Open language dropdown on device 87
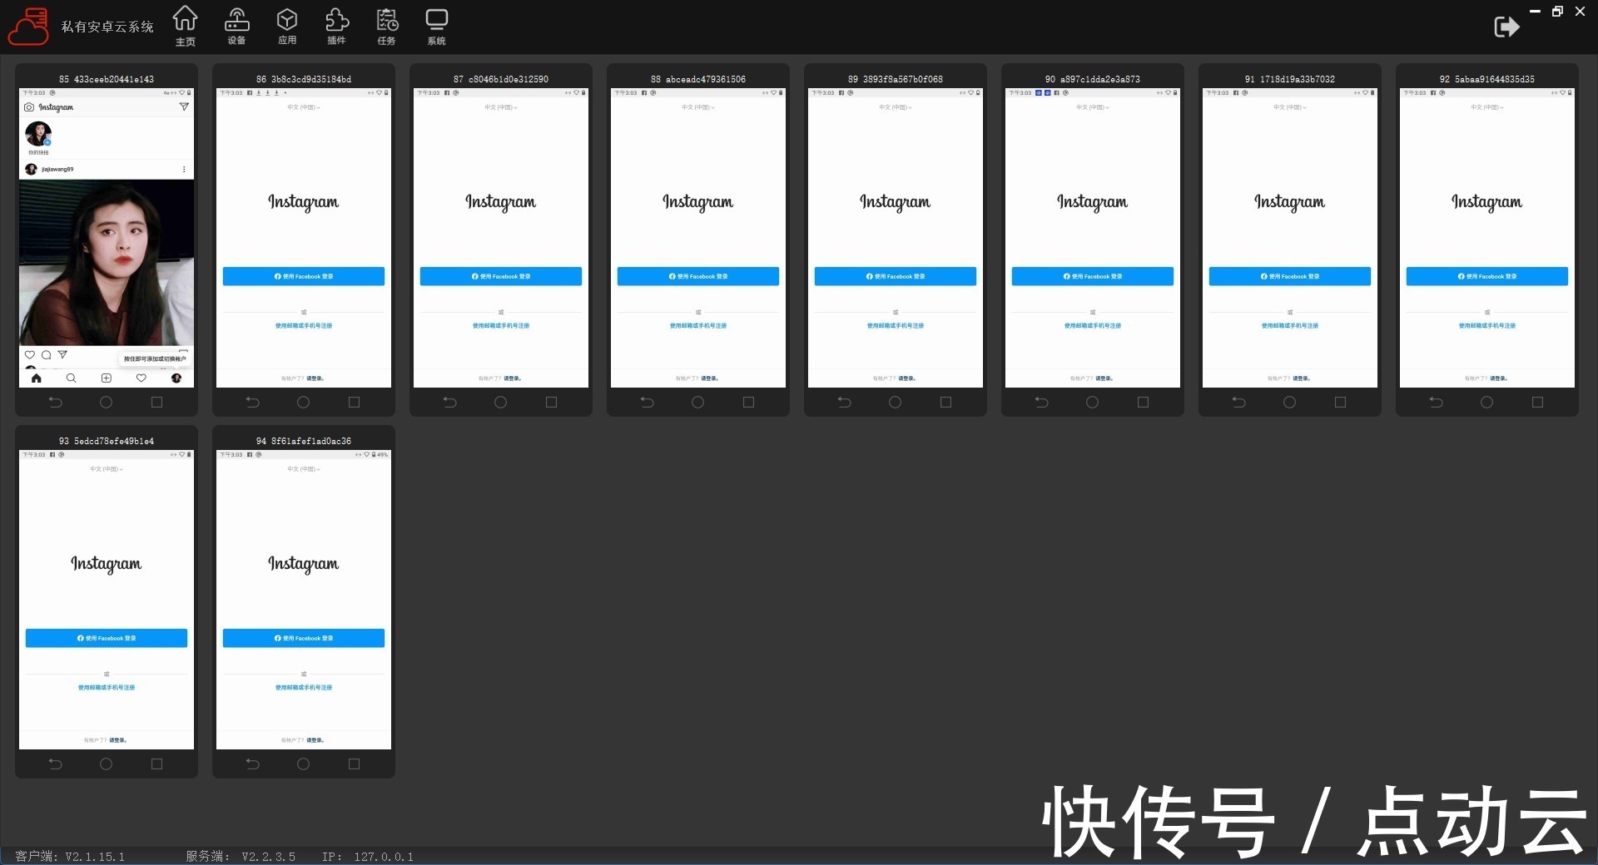 pyautogui.click(x=501, y=107)
